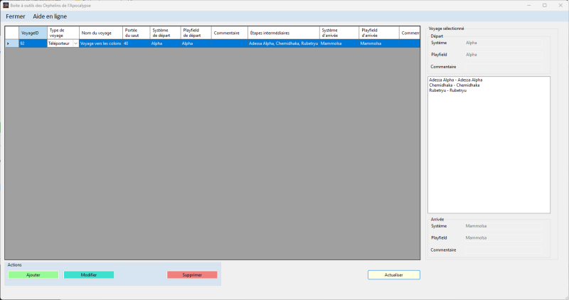
Task: Open the Aide en ligne menu
Action: point(50,16)
